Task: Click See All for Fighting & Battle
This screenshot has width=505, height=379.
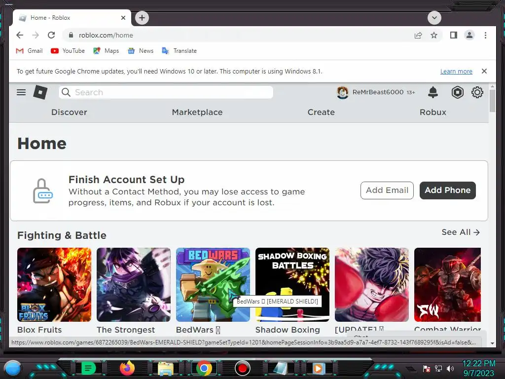Action: pyautogui.click(x=461, y=232)
